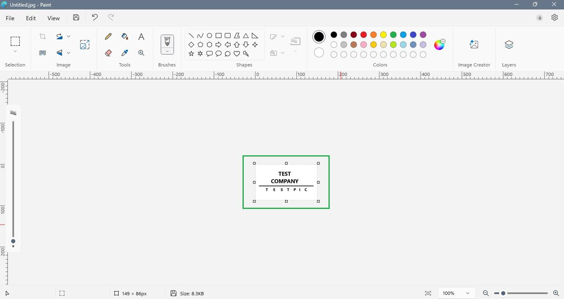Select the Fill bucket tool
This screenshot has width=564, height=299.
(x=125, y=36)
